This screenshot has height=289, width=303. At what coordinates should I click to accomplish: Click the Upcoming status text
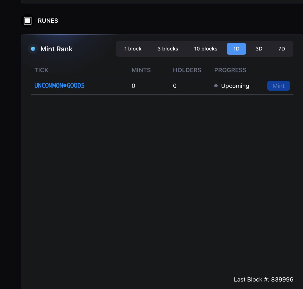point(235,86)
